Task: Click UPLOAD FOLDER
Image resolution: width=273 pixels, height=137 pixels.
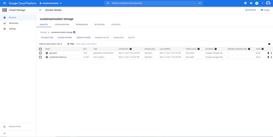Action: (65, 38)
